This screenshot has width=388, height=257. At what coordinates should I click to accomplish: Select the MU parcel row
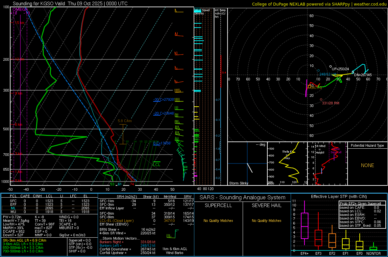click(x=50, y=212)
